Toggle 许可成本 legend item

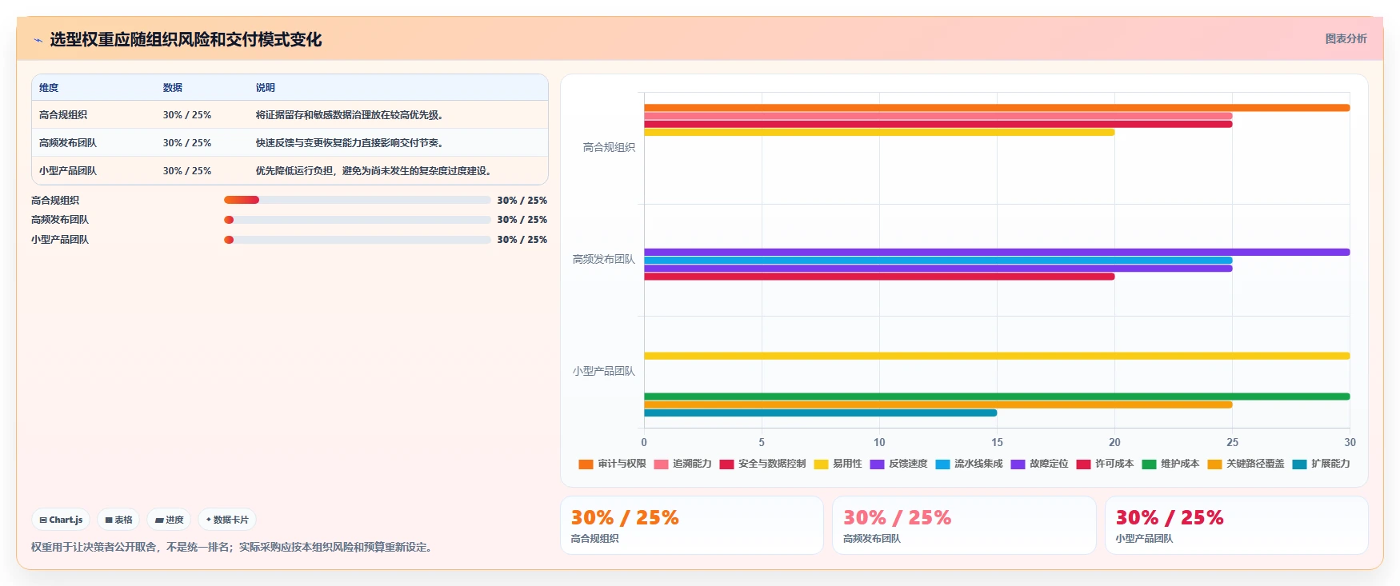click(x=1105, y=464)
